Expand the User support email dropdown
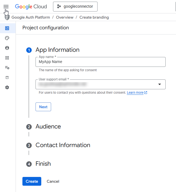The width and height of the screenshot is (176, 192). [160, 84]
